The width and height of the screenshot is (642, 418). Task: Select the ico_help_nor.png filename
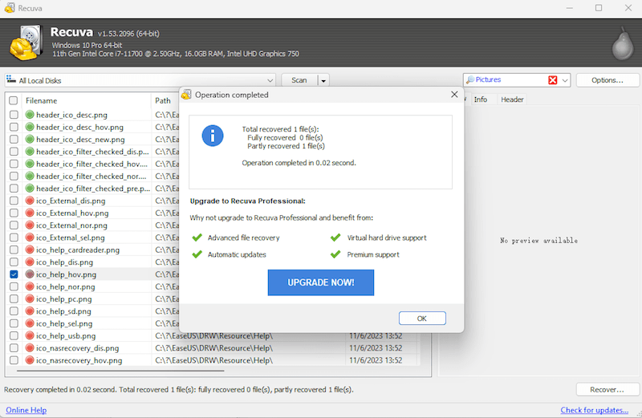(66, 286)
